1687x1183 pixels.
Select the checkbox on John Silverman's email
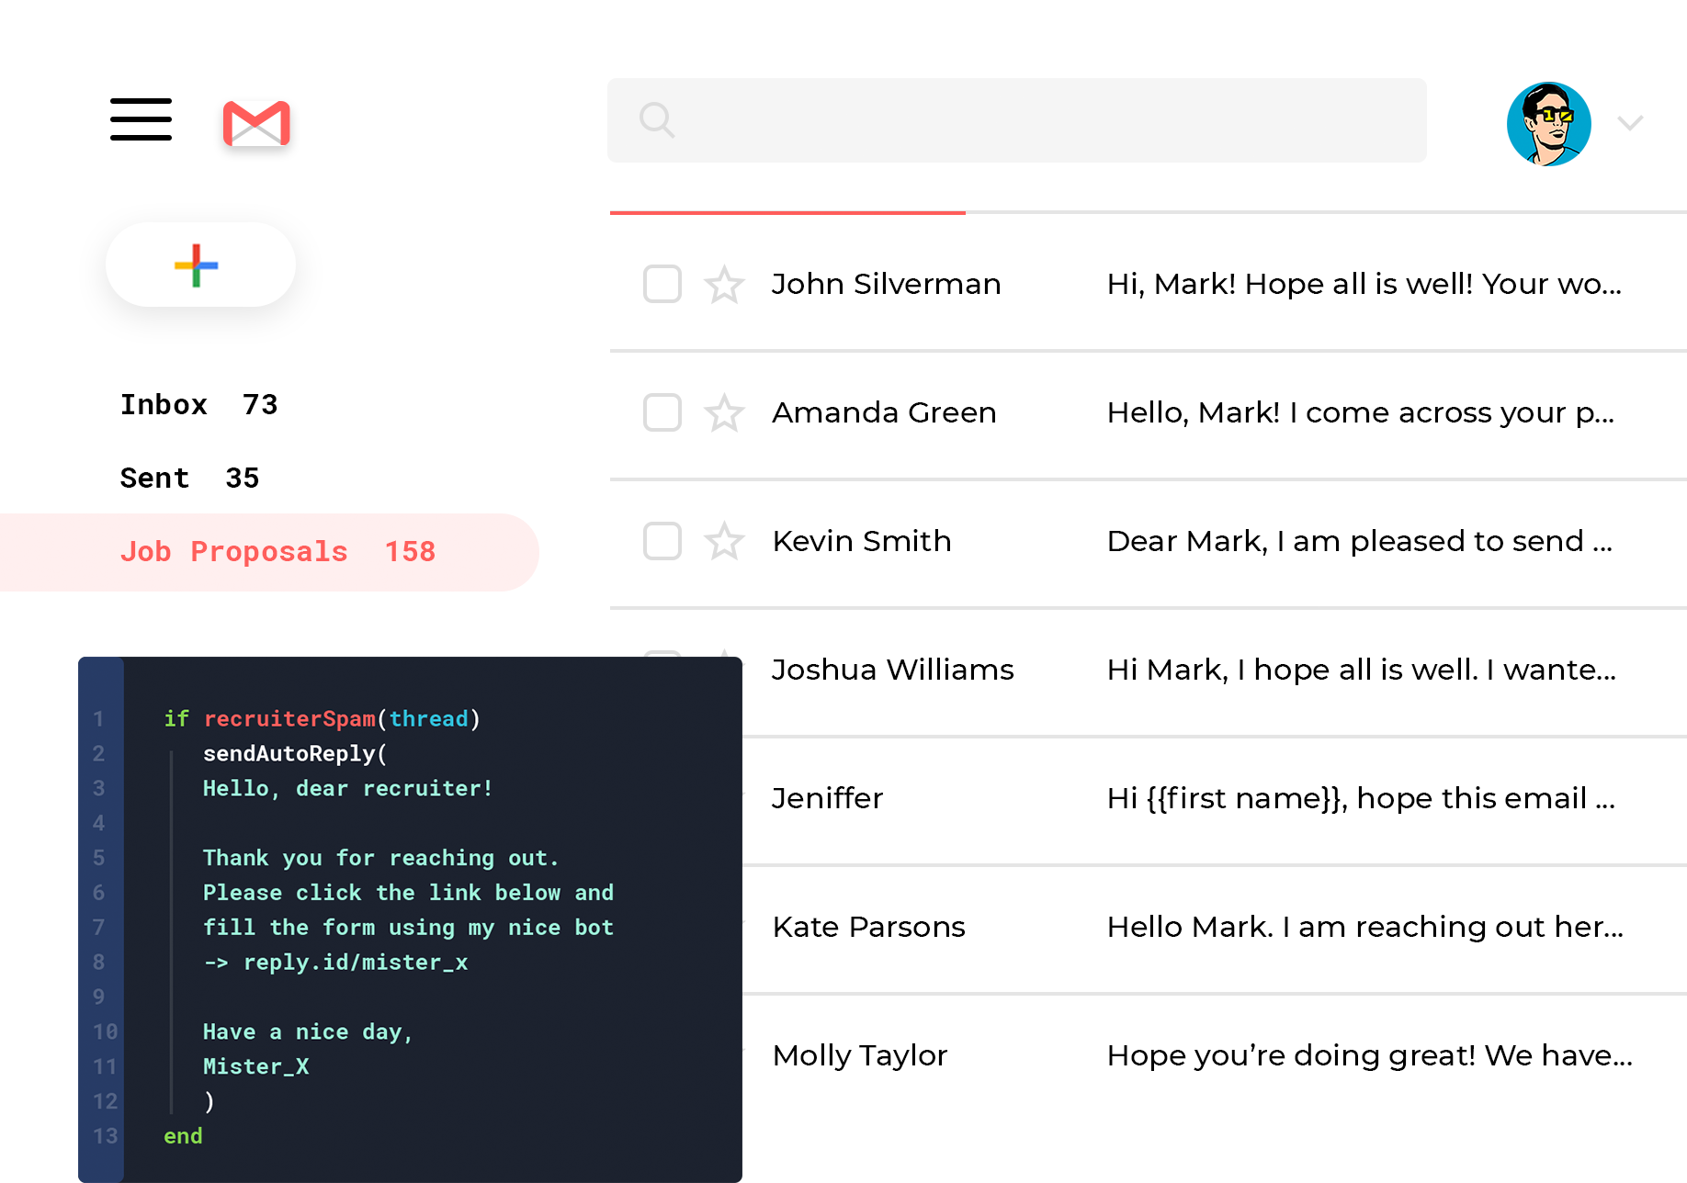point(661,285)
